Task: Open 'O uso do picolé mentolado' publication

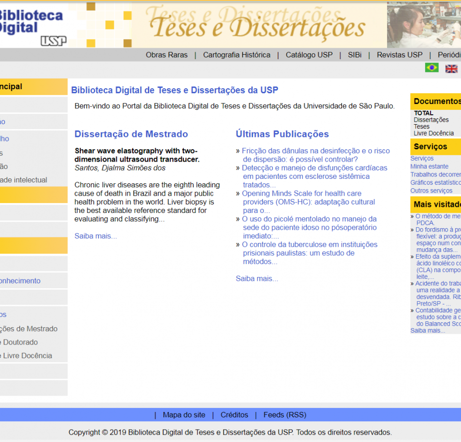Action: pyautogui.click(x=309, y=228)
